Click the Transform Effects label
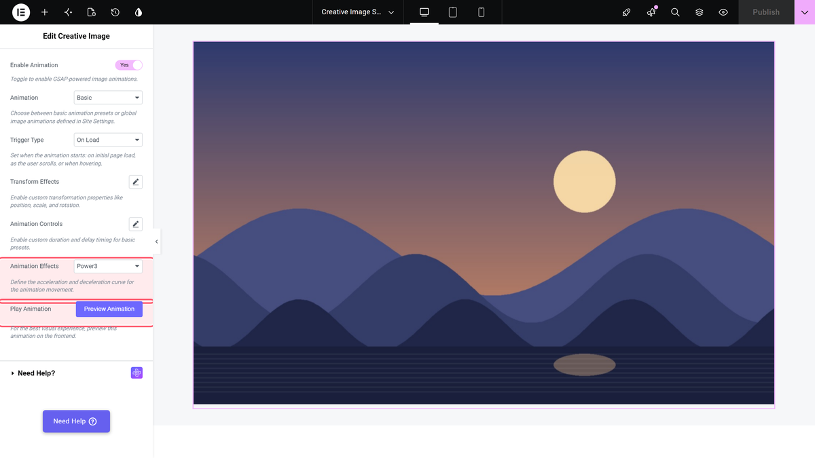815x458 pixels. pos(35,182)
